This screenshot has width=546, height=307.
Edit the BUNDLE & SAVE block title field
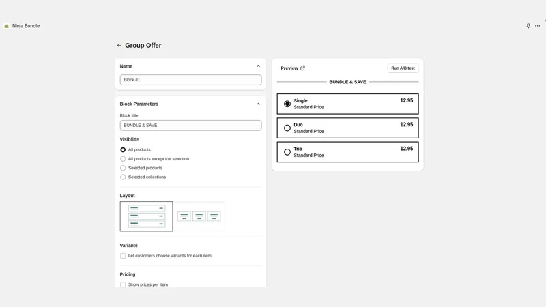[x=191, y=126]
